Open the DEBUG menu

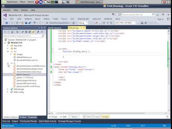[47, 19]
